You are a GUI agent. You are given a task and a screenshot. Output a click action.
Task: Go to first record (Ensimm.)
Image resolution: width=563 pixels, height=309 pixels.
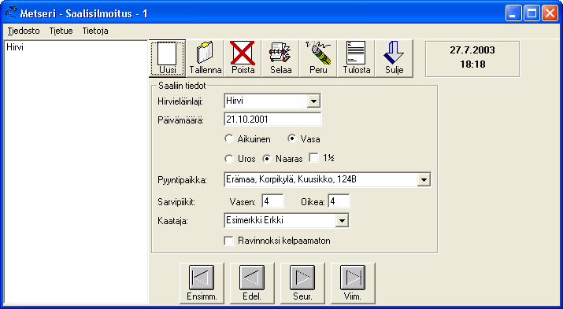(x=202, y=283)
